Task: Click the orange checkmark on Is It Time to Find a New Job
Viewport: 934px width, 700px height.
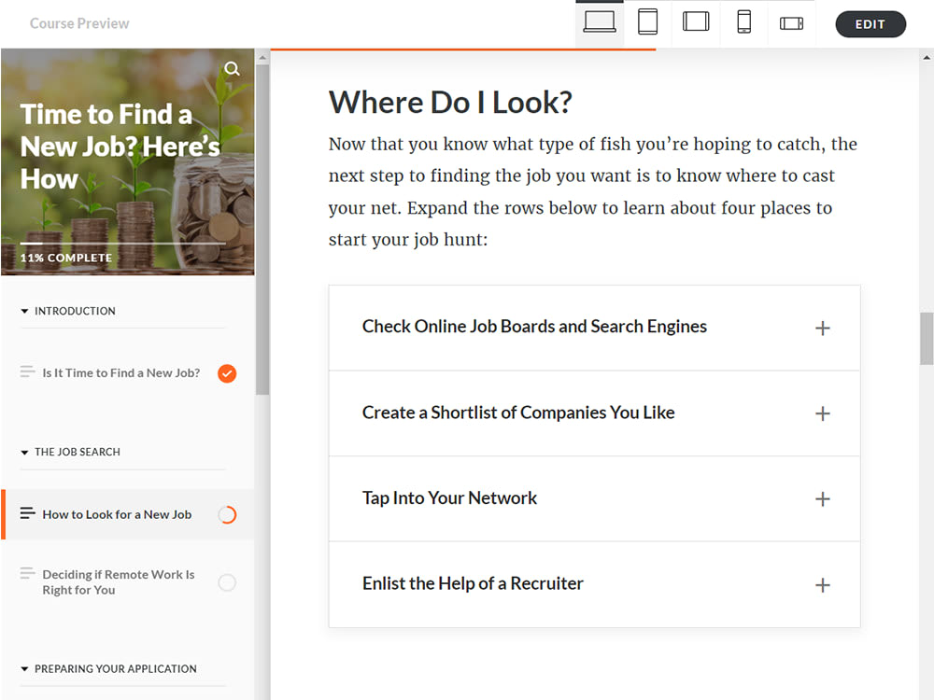Action: [226, 372]
